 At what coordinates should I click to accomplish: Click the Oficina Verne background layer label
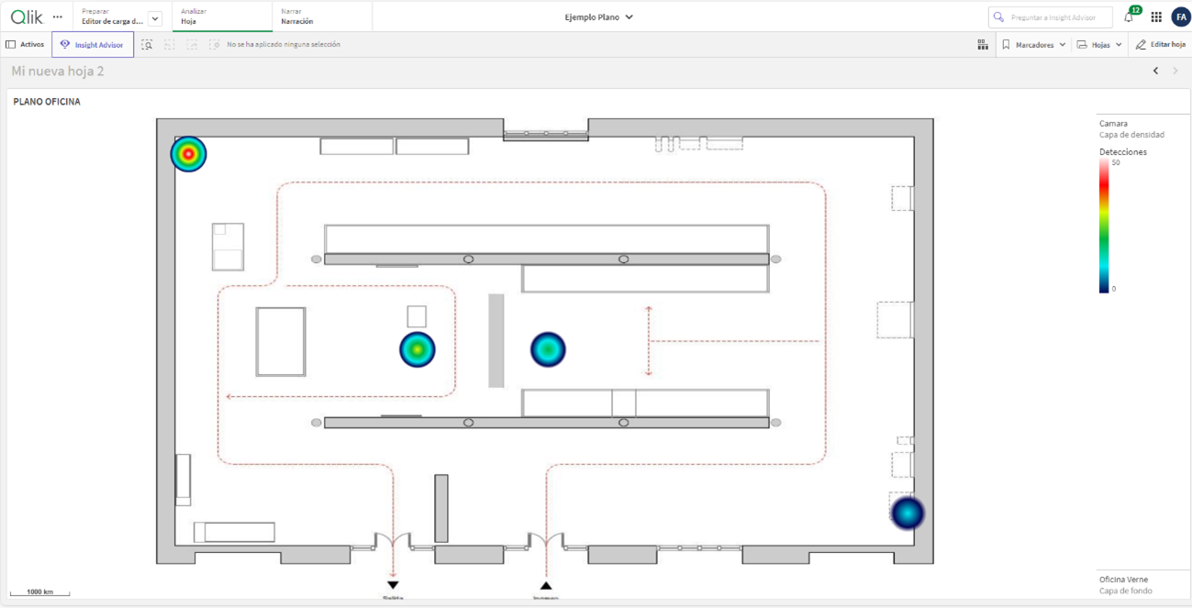(1123, 580)
